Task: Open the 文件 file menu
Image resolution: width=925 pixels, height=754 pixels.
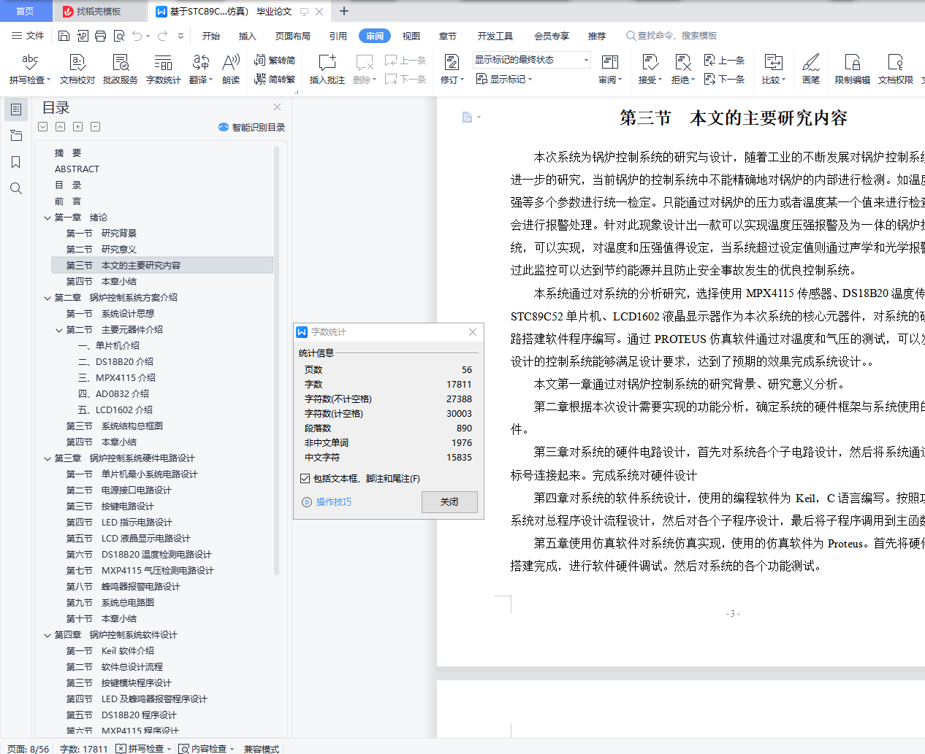Action: pos(28,36)
